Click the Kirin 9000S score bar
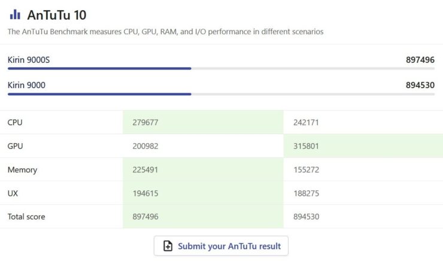Image resolution: width=443 pixels, height=261 pixels. [221, 68]
